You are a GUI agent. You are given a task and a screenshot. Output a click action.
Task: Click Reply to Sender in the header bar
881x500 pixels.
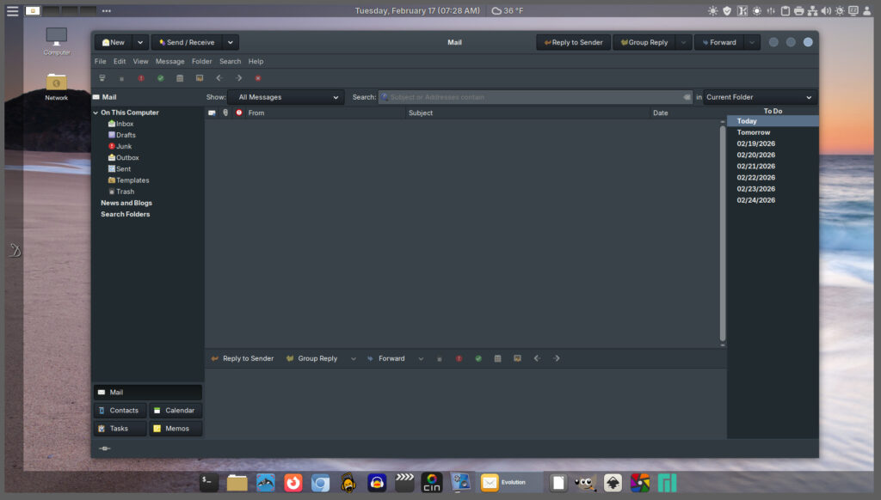(573, 42)
